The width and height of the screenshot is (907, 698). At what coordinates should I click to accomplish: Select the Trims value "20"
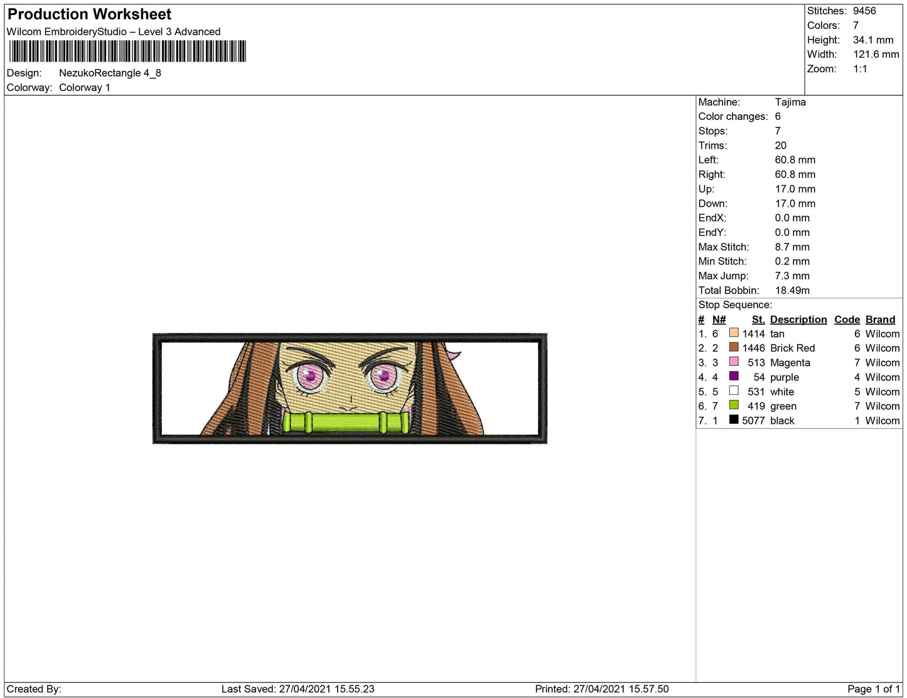781,145
